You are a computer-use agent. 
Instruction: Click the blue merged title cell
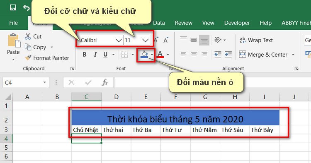point(175,117)
